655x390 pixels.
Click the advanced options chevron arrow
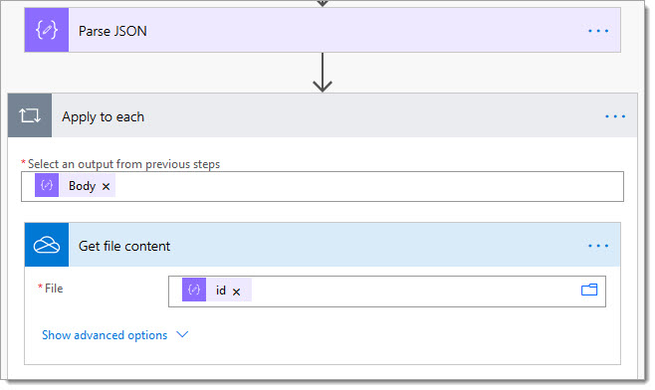182,334
